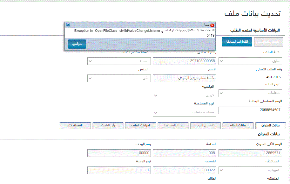Viewport: 290px width, 184px height.
Task: Open رأي الباحث tab
Action: pyautogui.click(x=108, y=125)
